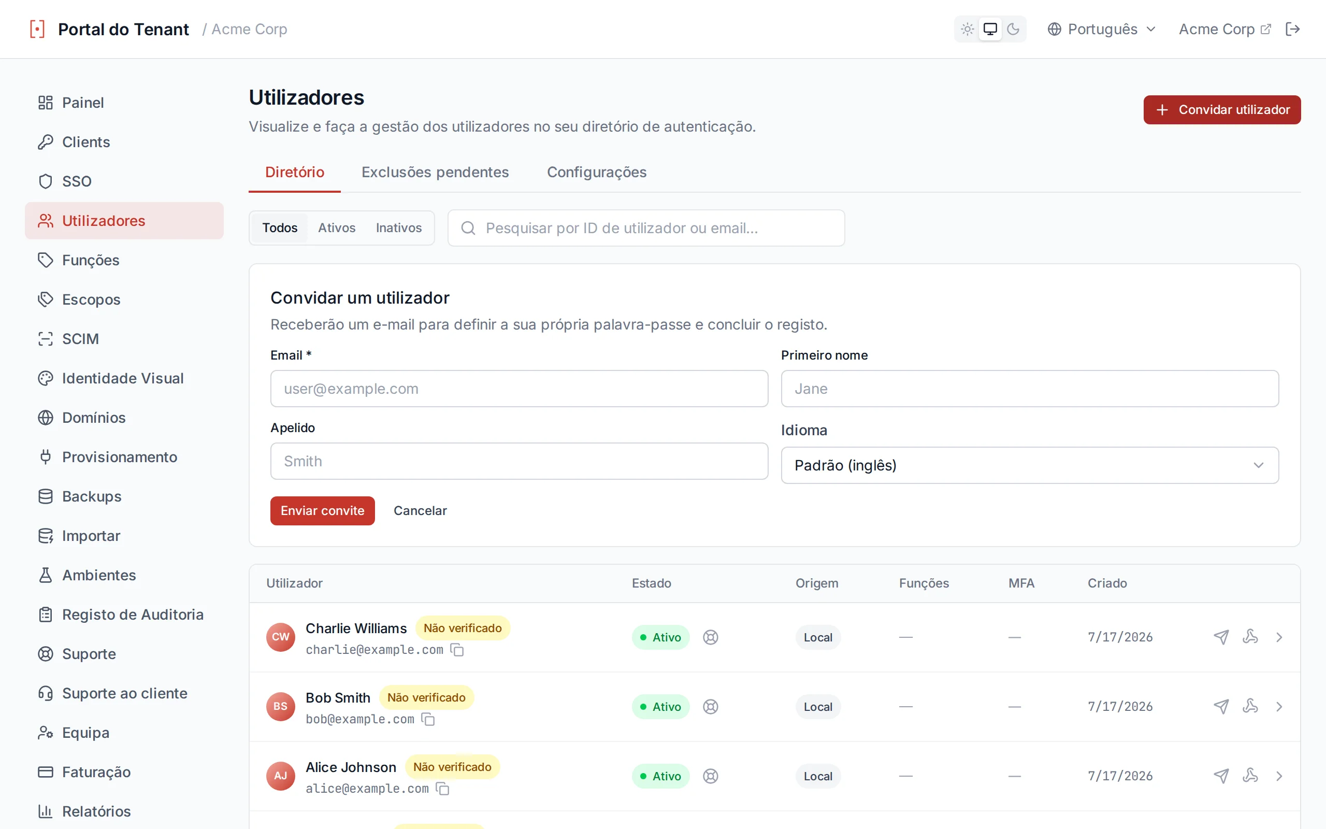Viewport: 1326px width, 829px height.
Task: Click webhook icon for Charlie Williams
Action: (x=1250, y=637)
